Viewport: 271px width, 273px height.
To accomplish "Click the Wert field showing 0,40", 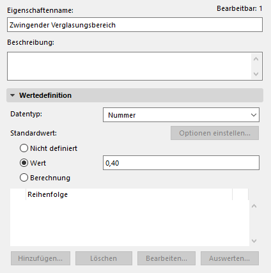I will coord(181,163).
